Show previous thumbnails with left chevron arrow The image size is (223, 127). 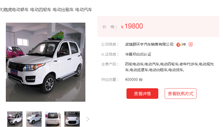point(1,119)
